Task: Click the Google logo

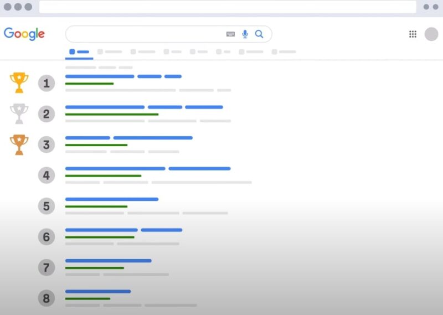Action: [x=24, y=34]
